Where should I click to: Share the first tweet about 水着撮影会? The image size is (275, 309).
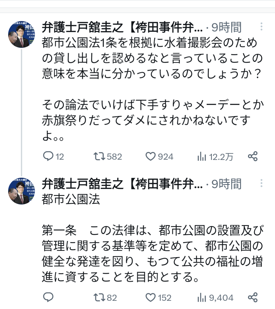point(253,156)
